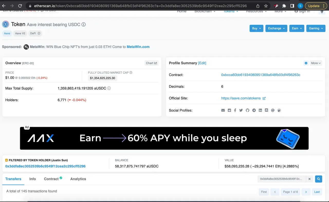This screenshot has height=202, width=329.
Task: Expand the Earn dropdown
Action: click(x=297, y=28)
